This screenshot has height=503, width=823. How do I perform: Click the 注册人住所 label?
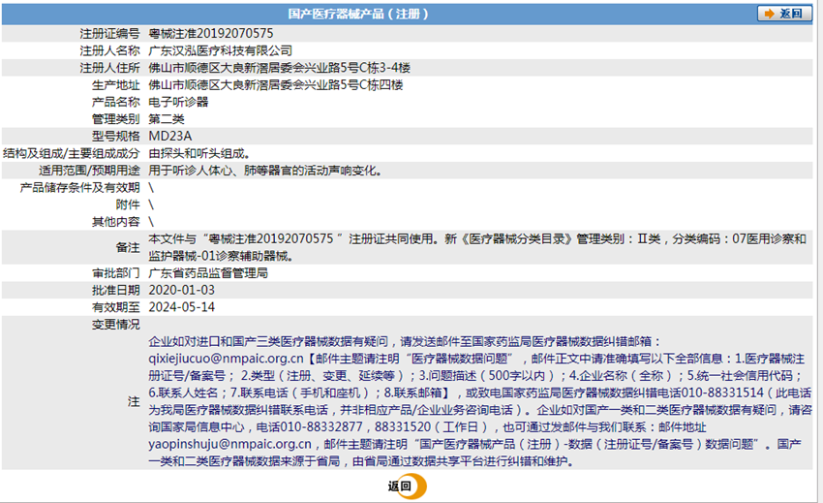pos(109,68)
